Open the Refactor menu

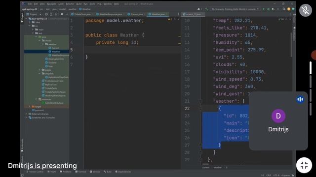(x=70, y=4)
